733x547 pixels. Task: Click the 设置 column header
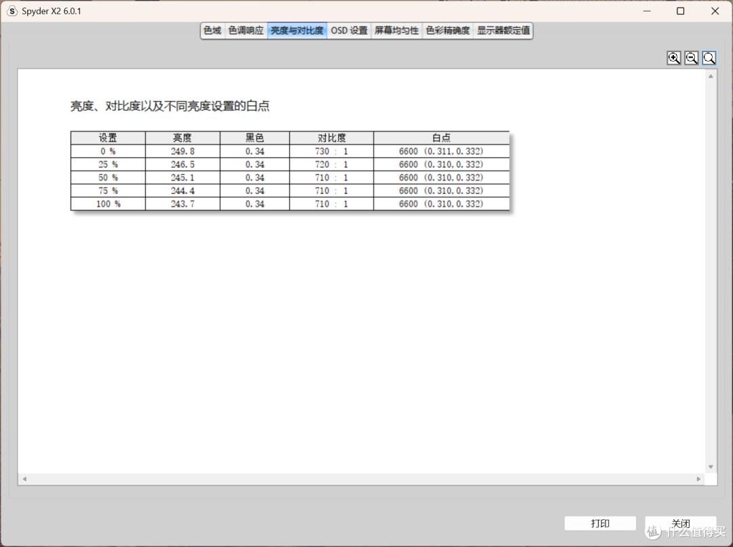click(x=108, y=138)
